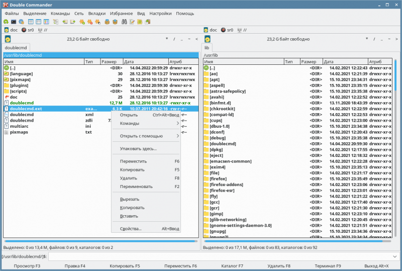
Task: Click the Просмотр F3 button
Action: click(x=27, y=266)
